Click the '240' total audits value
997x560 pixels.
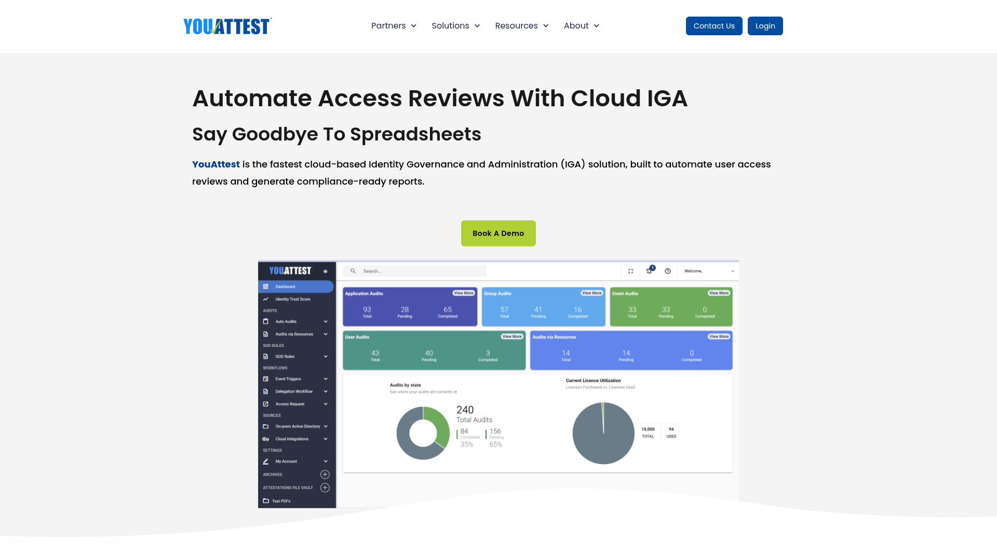(465, 410)
